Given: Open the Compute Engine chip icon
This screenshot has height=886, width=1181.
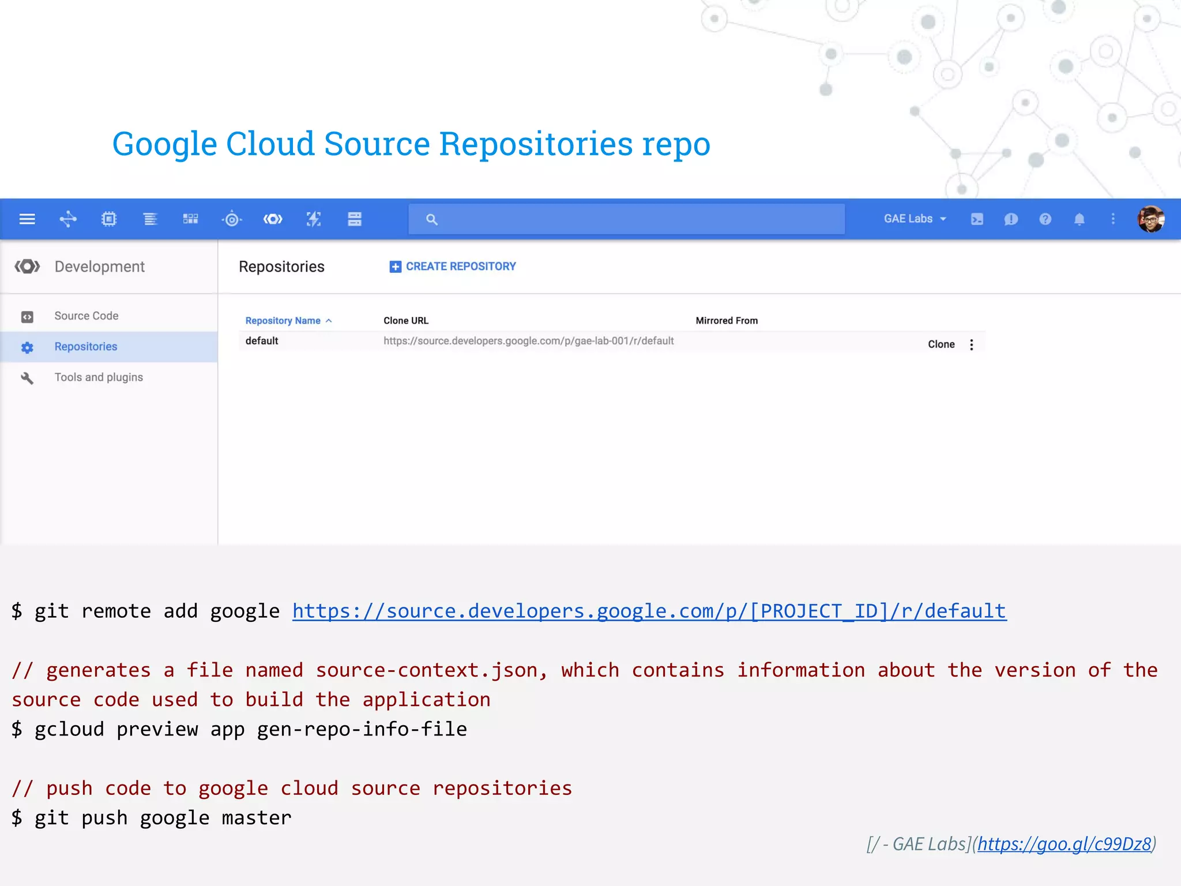Looking at the screenshot, I should pos(109,219).
